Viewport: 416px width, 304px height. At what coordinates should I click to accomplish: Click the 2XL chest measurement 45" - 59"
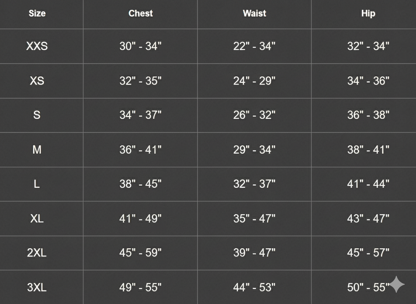[x=141, y=253]
